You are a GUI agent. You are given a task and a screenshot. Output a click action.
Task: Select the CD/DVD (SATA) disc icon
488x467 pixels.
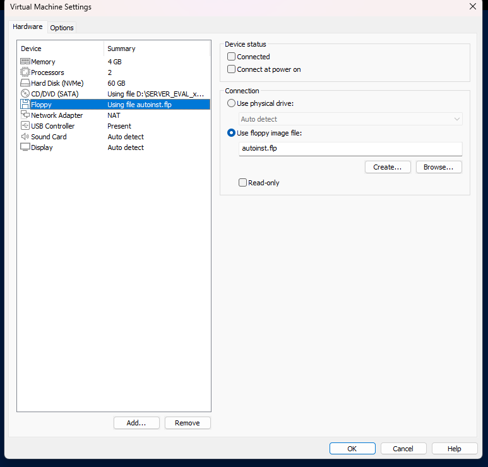pyautogui.click(x=25, y=94)
